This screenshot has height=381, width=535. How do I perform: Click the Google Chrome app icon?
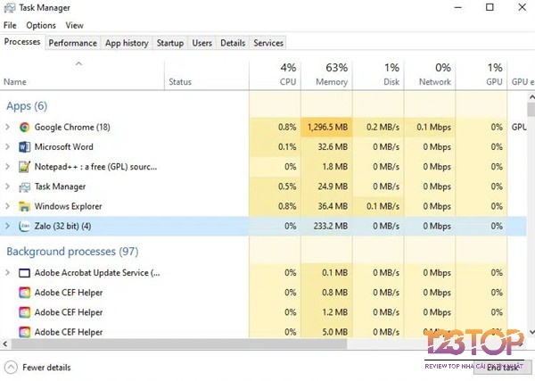coord(24,128)
